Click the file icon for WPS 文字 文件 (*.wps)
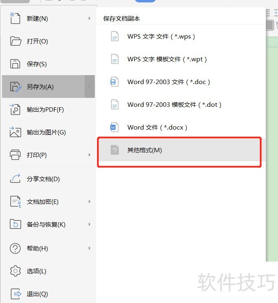 (115, 36)
